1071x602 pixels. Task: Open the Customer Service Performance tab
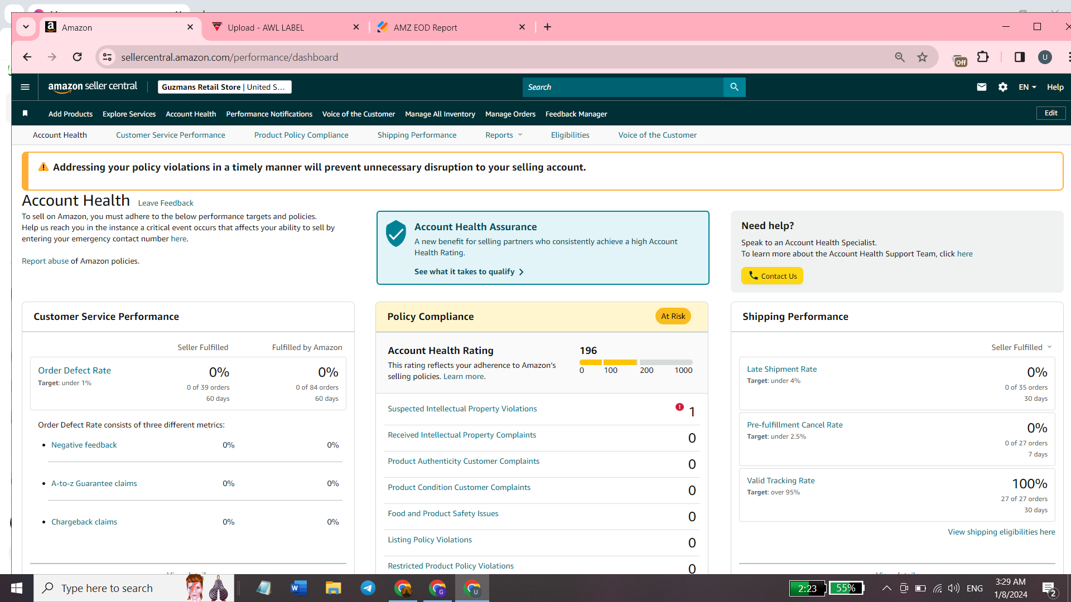tap(170, 135)
